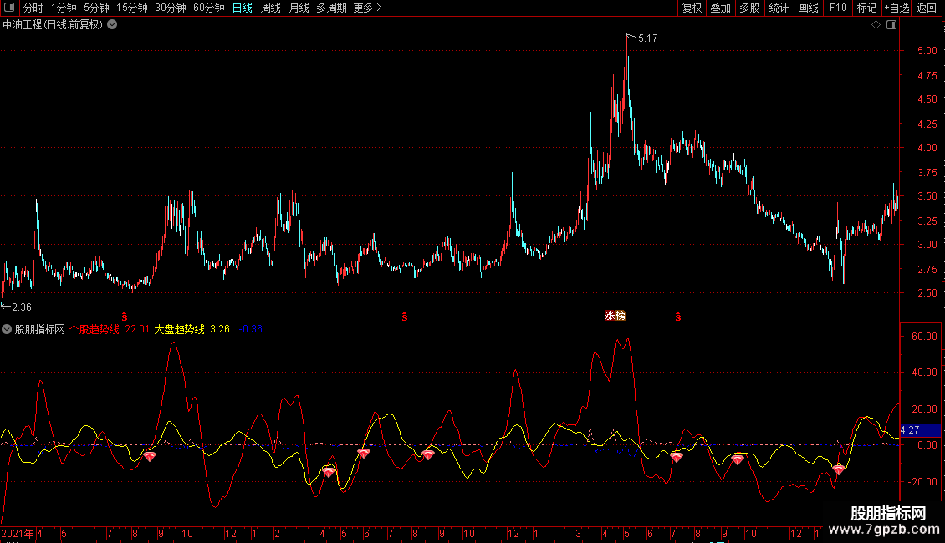
Task: Click the 叠加 overlay button
Action: coord(720,8)
